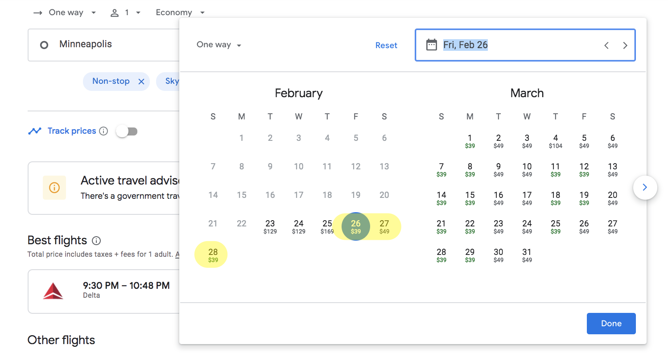The height and width of the screenshot is (353, 668).
Task: Select March 8 in the calendar
Action: (x=470, y=169)
